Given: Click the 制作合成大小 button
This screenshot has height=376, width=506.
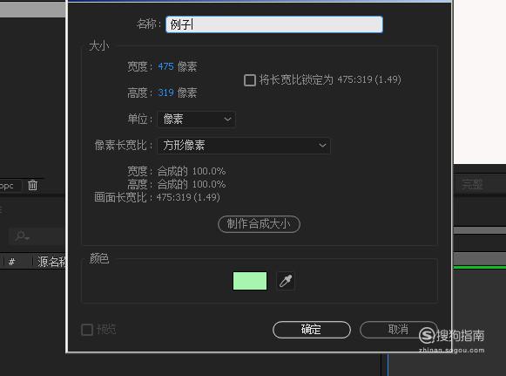Looking at the screenshot, I should (x=259, y=223).
